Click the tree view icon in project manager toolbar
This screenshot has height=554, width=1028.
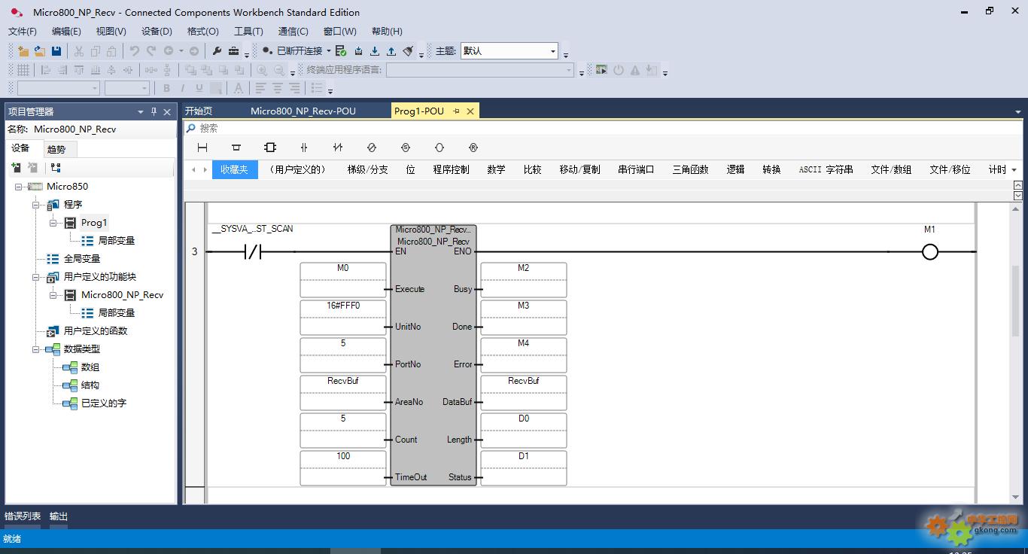click(x=56, y=167)
